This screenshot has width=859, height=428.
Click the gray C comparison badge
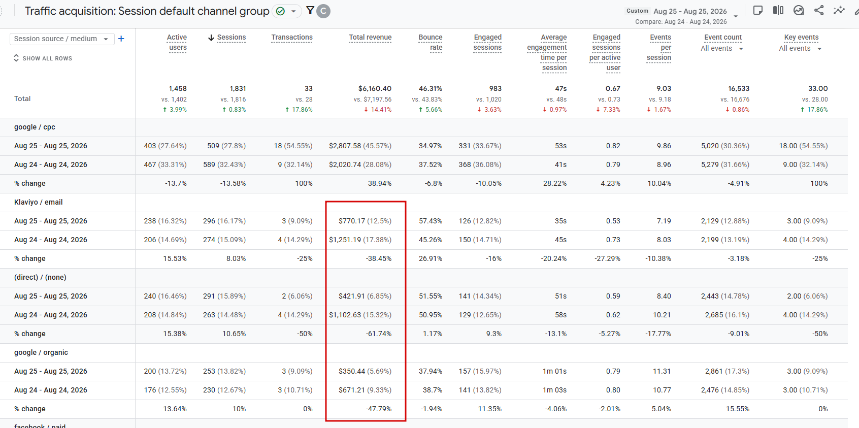point(323,11)
